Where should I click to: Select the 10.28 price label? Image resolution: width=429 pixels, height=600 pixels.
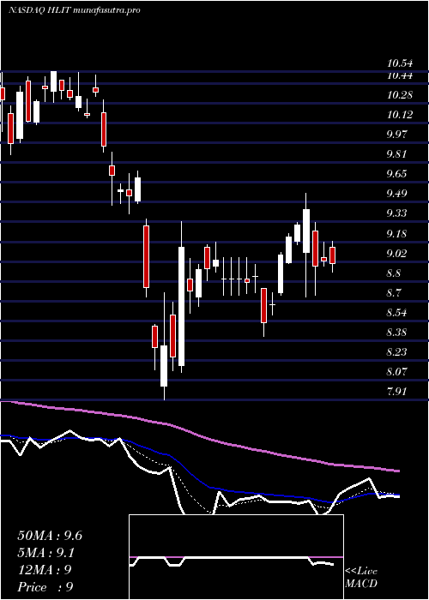pos(400,95)
